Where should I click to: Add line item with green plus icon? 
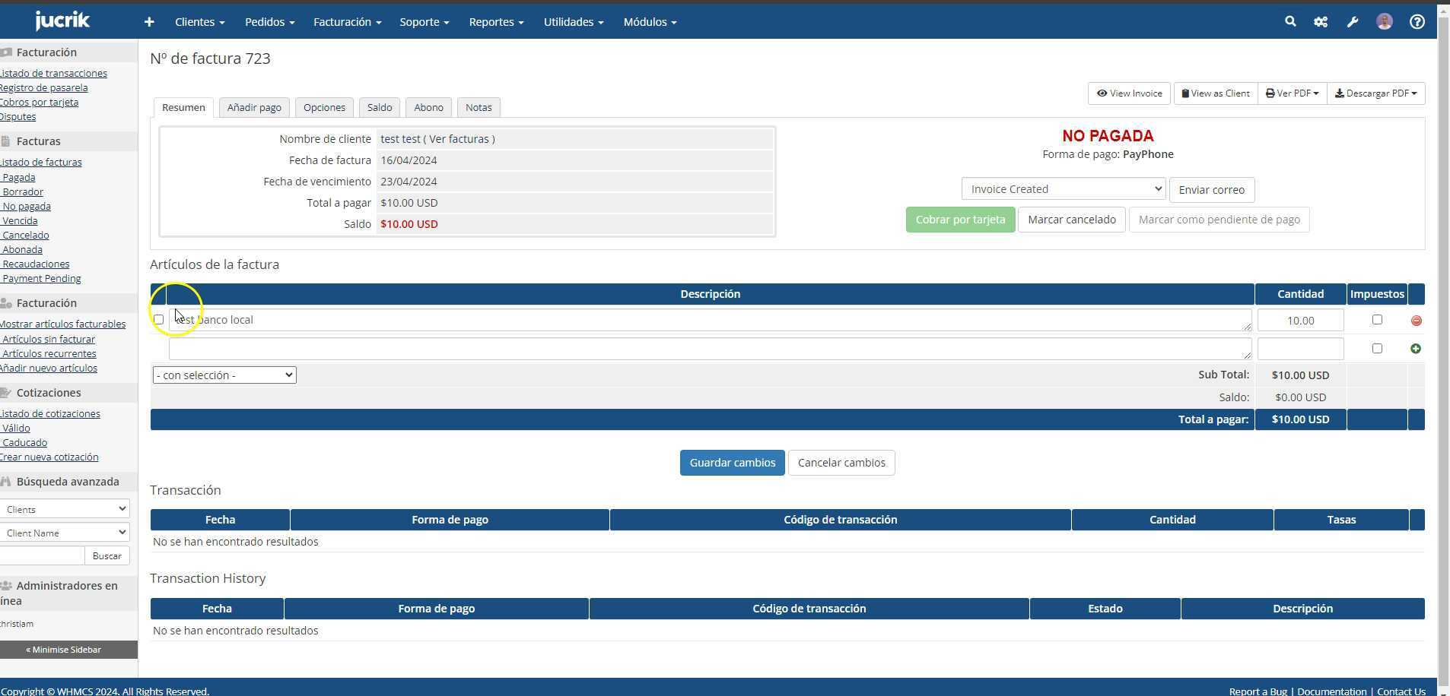click(1416, 349)
